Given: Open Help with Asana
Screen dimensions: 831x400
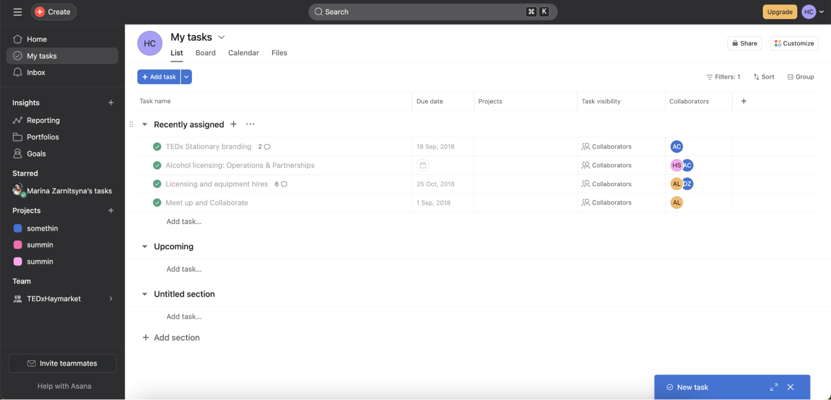Looking at the screenshot, I should (x=64, y=386).
